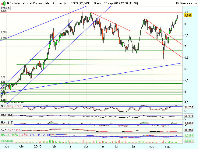Click the 7,575 support level label
The width and height of the screenshot is (198, 149).
(x=4, y=33)
